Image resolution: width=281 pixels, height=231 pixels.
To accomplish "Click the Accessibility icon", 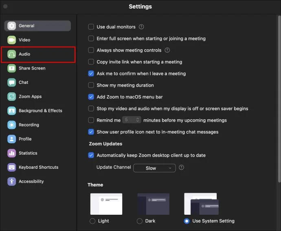I will (12, 181).
